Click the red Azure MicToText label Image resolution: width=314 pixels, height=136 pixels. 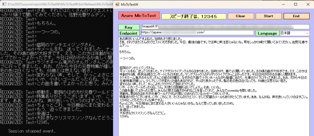click(x=139, y=16)
